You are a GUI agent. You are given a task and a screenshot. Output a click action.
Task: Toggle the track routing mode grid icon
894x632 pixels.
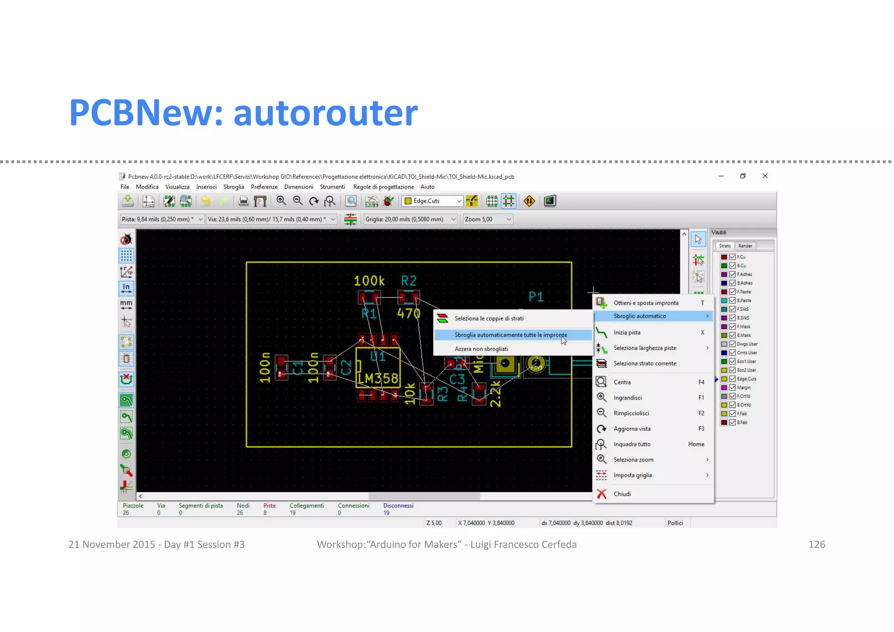pos(509,201)
